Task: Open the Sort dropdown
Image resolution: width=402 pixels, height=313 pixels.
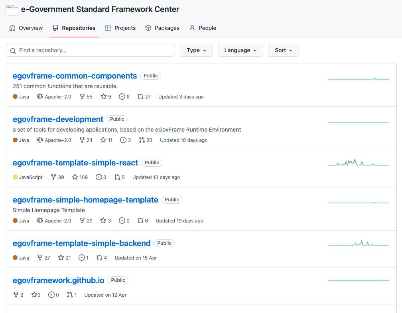Action: (x=284, y=50)
